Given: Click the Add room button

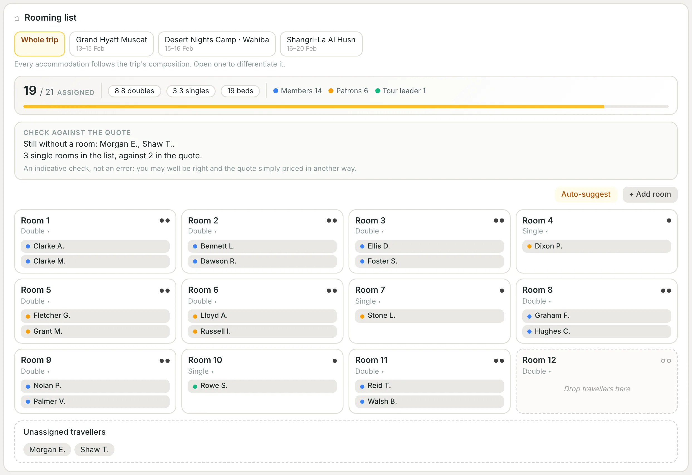Looking at the screenshot, I should tap(650, 194).
